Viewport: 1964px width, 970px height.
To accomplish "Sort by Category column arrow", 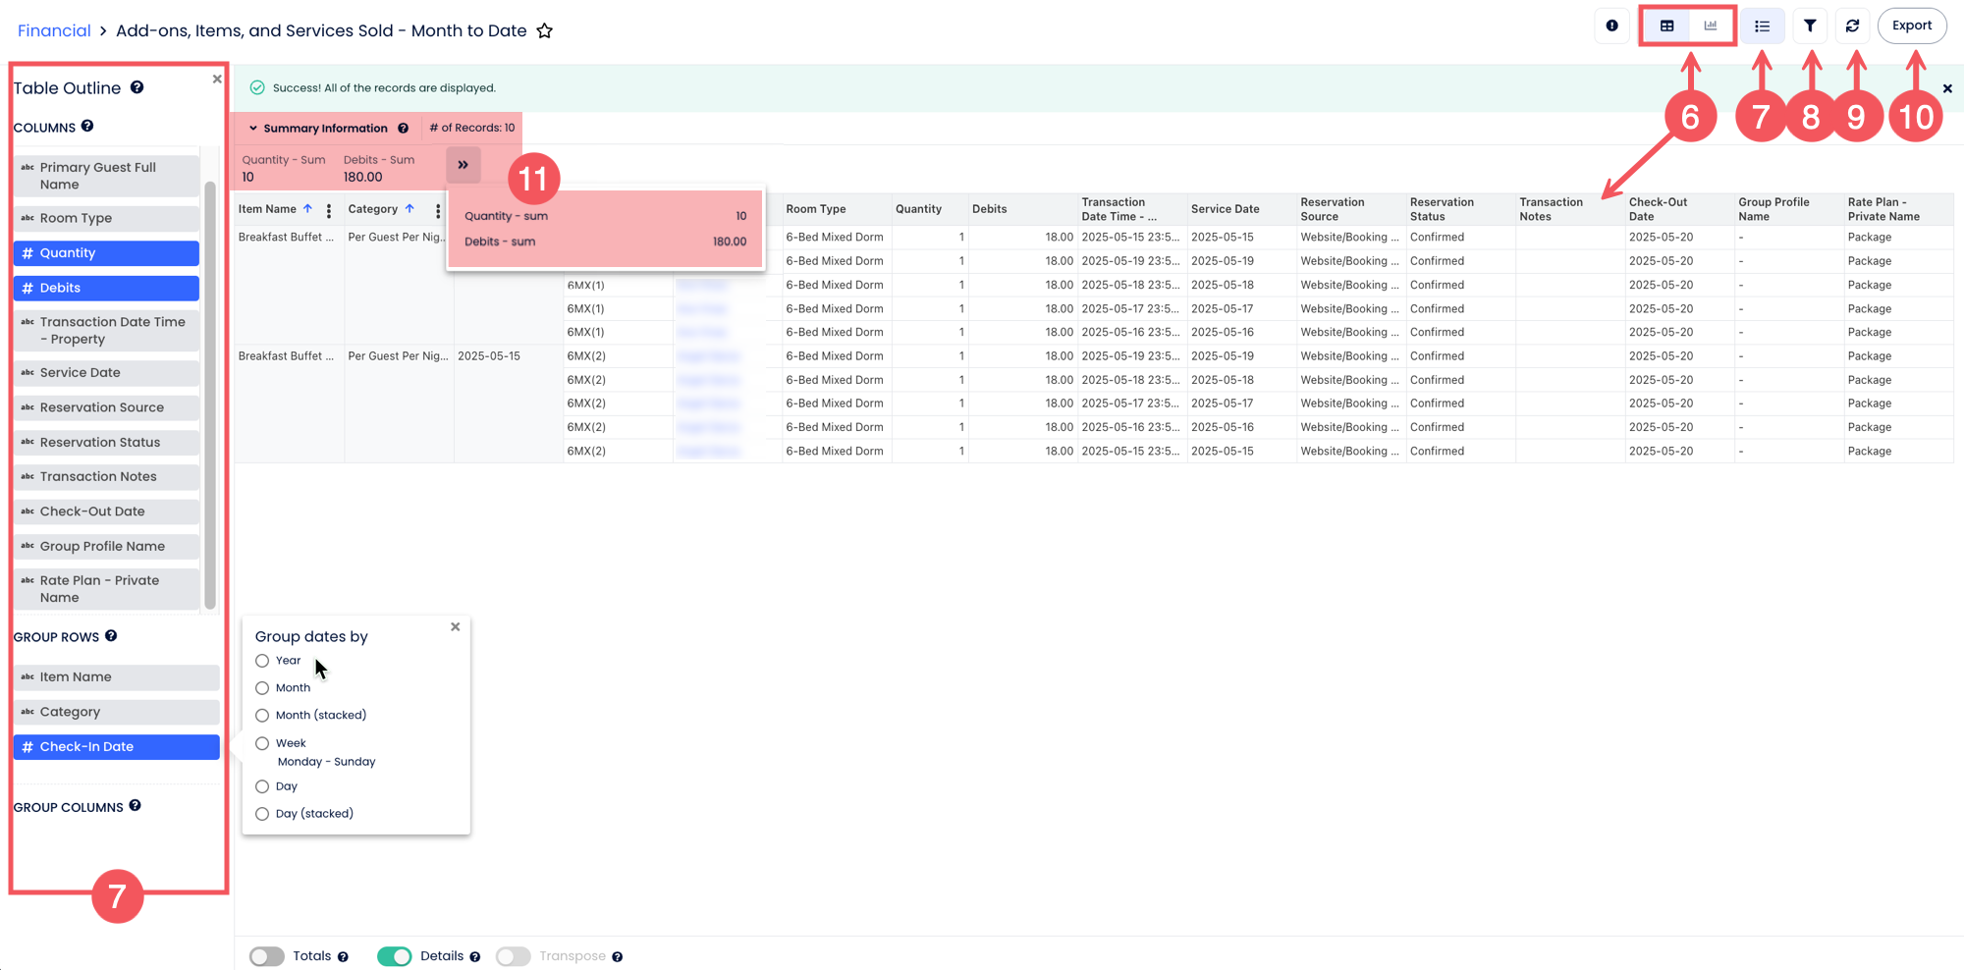I will [x=409, y=209].
